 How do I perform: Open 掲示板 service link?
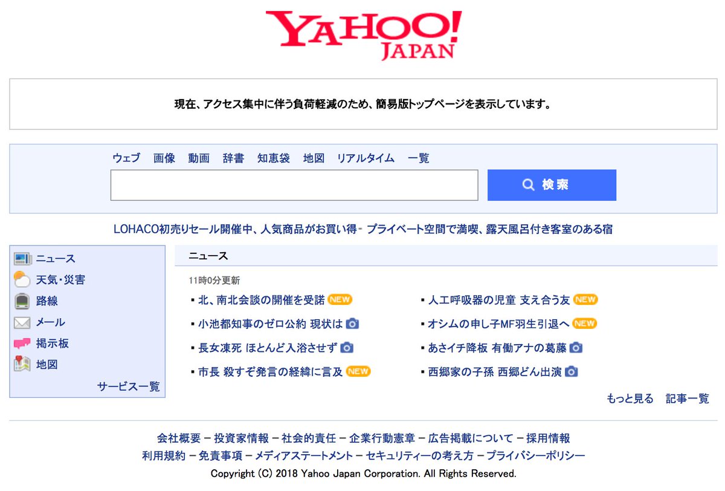point(52,343)
